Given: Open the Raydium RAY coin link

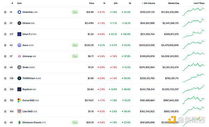Looking at the screenshot, I should [29, 89].
